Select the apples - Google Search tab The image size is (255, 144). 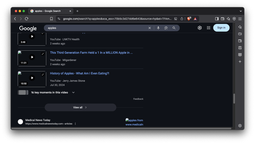(51, 11)
